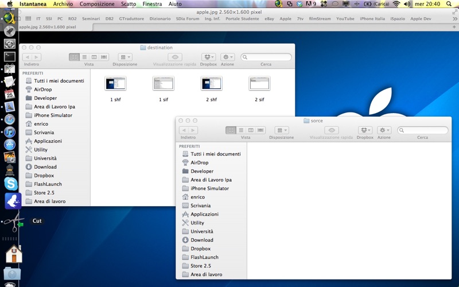The image size is (459, 287).
Task: Open Azione gear dropdown in sorce window
Action: pos(384,130)
